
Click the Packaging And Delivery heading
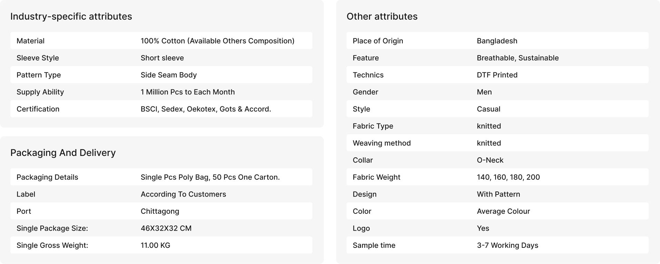[x=63, y=153]
